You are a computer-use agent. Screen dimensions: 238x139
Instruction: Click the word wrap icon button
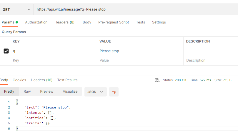click(114, 92)
